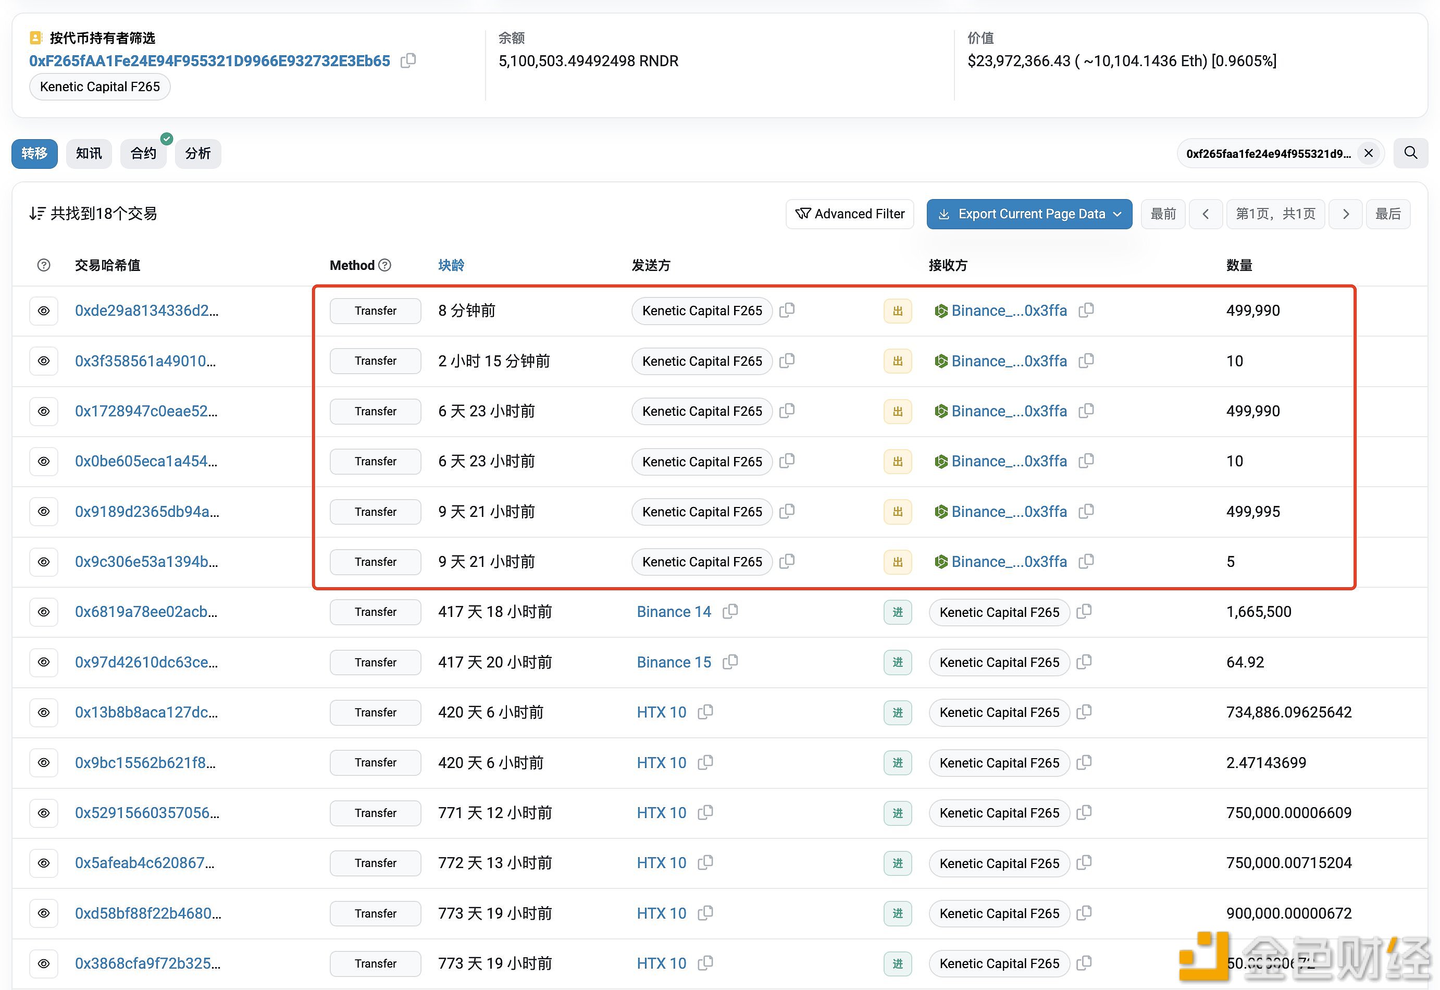Copy Binance receiver address in 8 分钟前 row

click(1086, 310)
